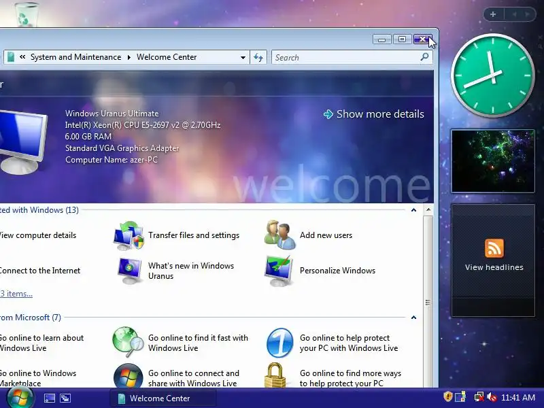Click in the Search input field
The width and height of the screenshot is (544, 408).
[x=347, y=57]
